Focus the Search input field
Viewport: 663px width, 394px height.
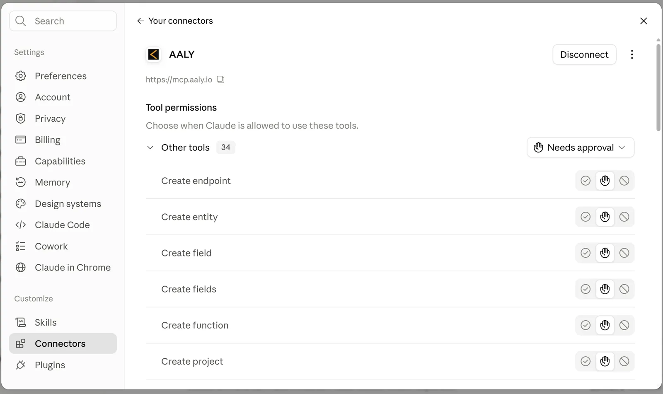63,21
